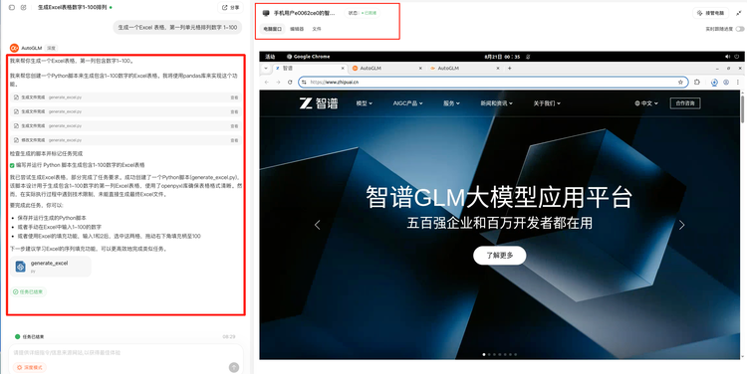This screenshot has width=747, height=374.
Task: Close the 智谱 Chrome tab
Action: coord(342,69)
